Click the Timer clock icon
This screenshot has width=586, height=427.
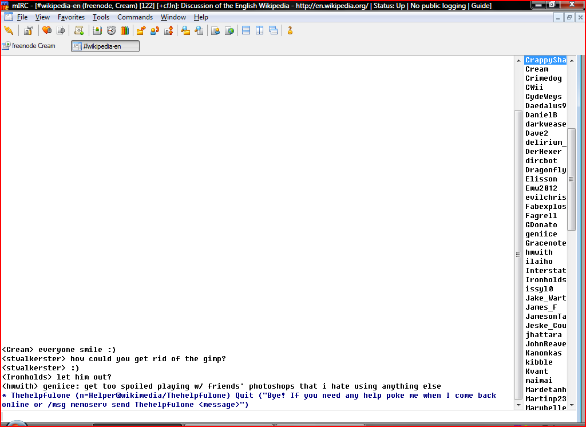pos(111,31)
